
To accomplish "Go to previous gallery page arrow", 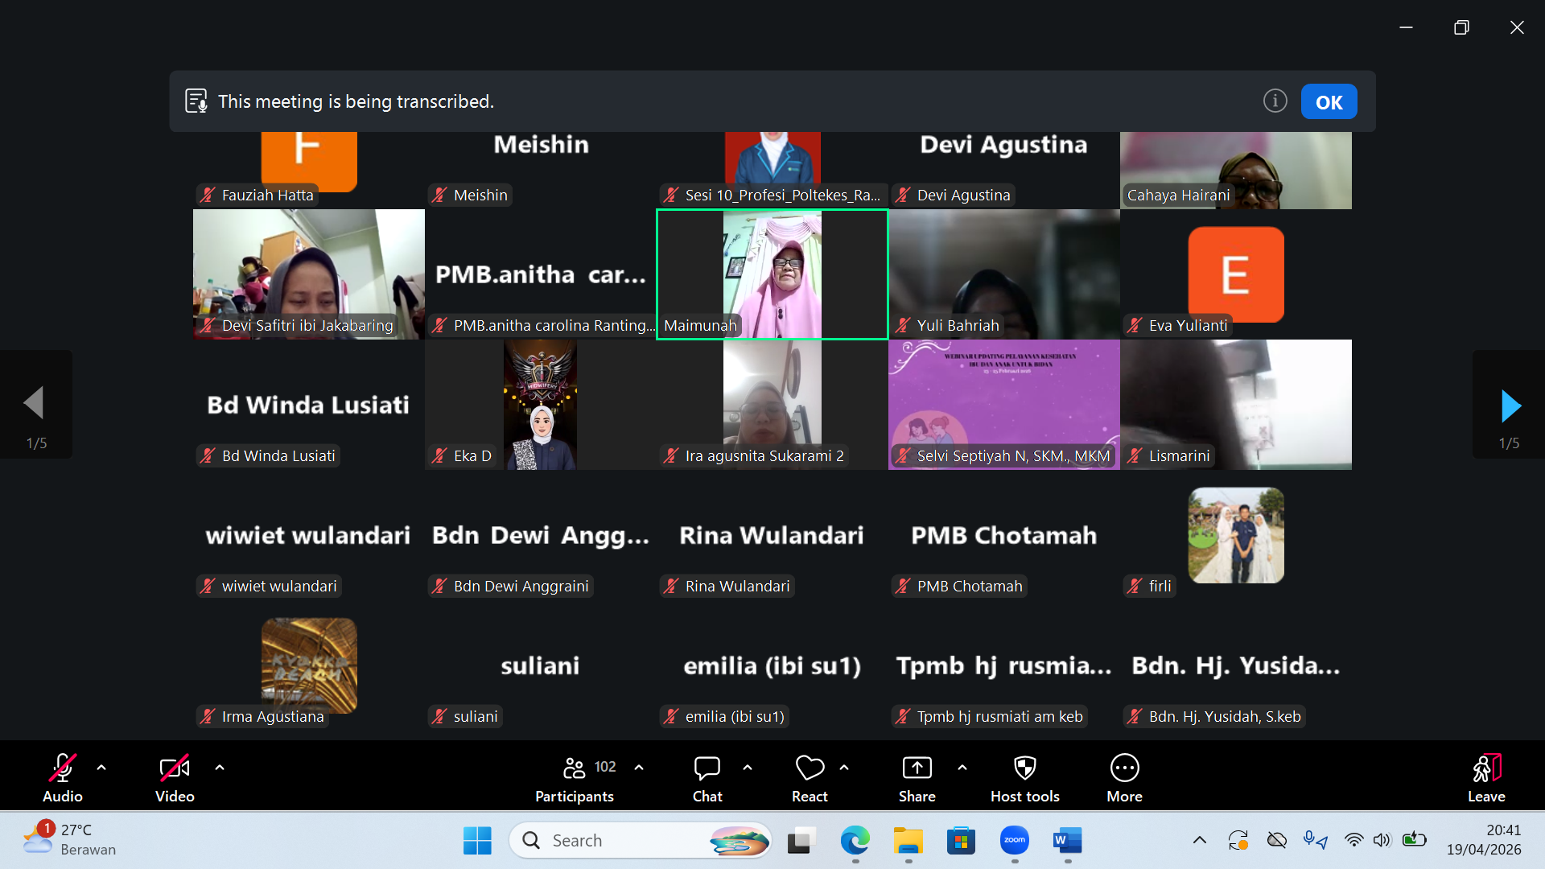I will pos(35,403).
